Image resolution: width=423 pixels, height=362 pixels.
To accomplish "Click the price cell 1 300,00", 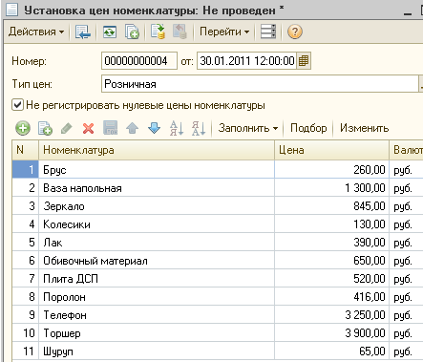I will [331, 188].
